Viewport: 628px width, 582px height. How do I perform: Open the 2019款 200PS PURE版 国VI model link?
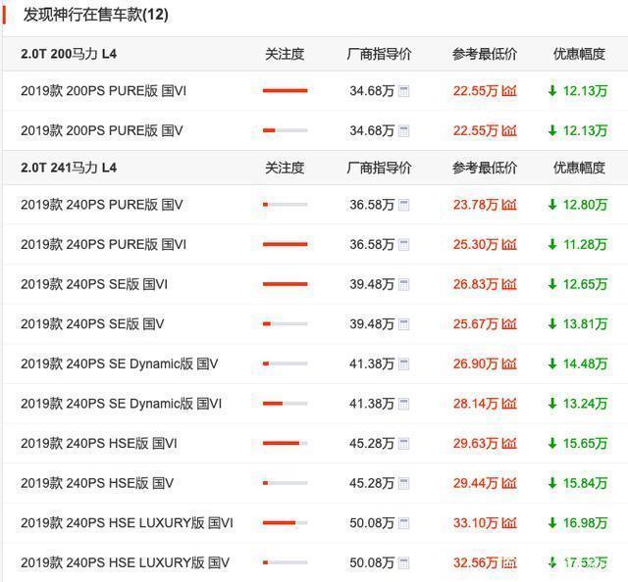(104, 91)
